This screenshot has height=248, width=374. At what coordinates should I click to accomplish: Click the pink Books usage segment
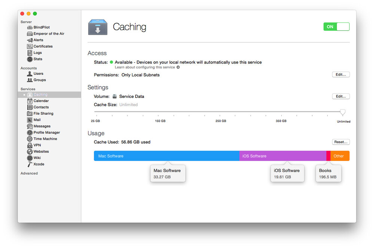coord(328,156)
